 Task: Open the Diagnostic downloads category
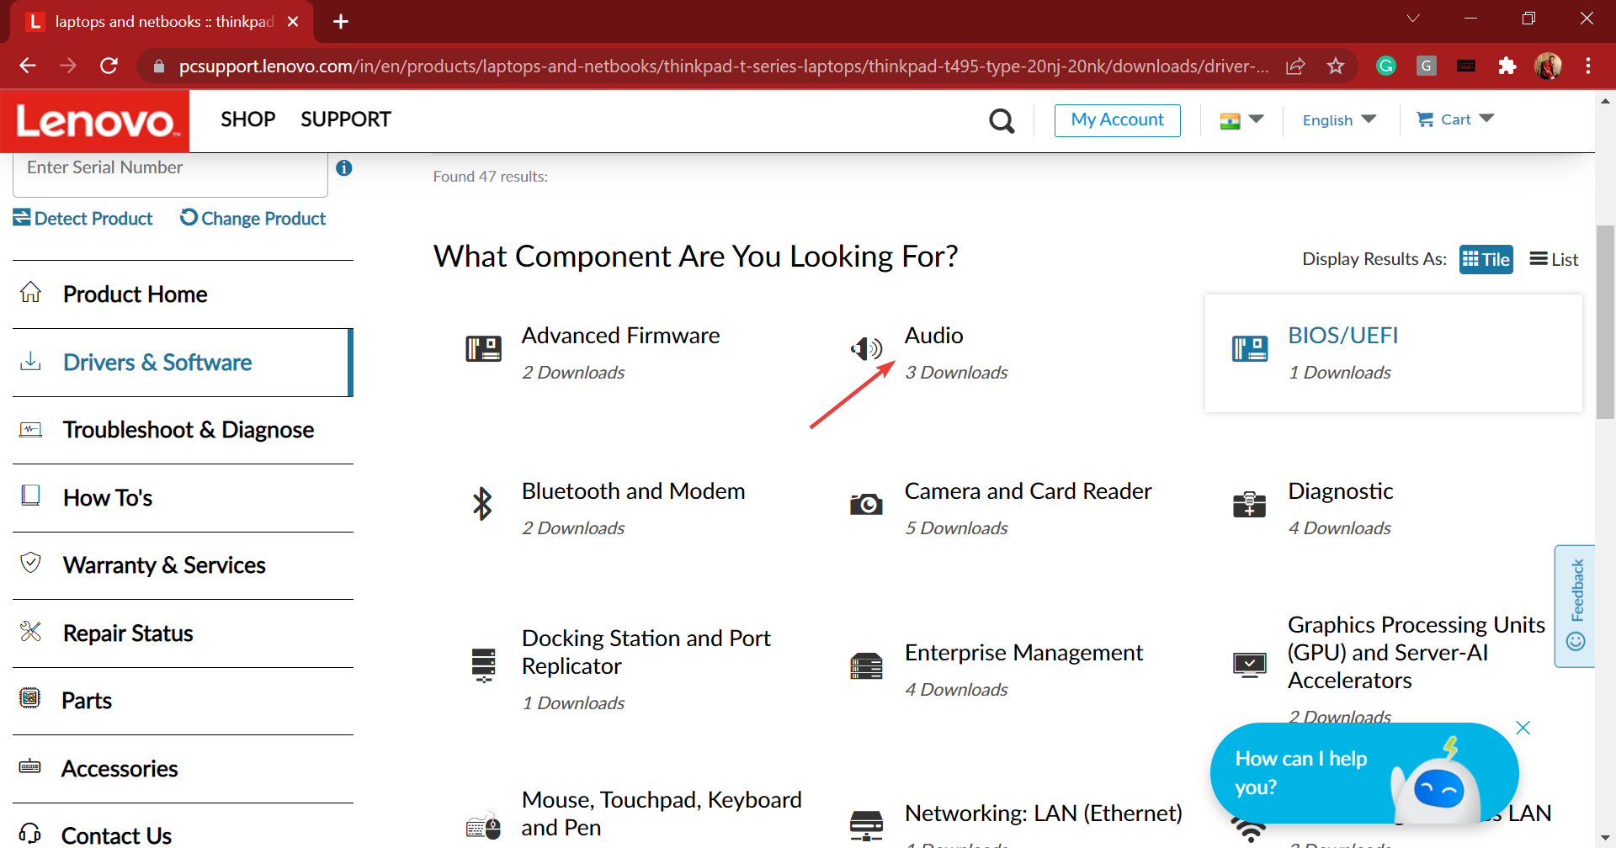(1341, 491)
